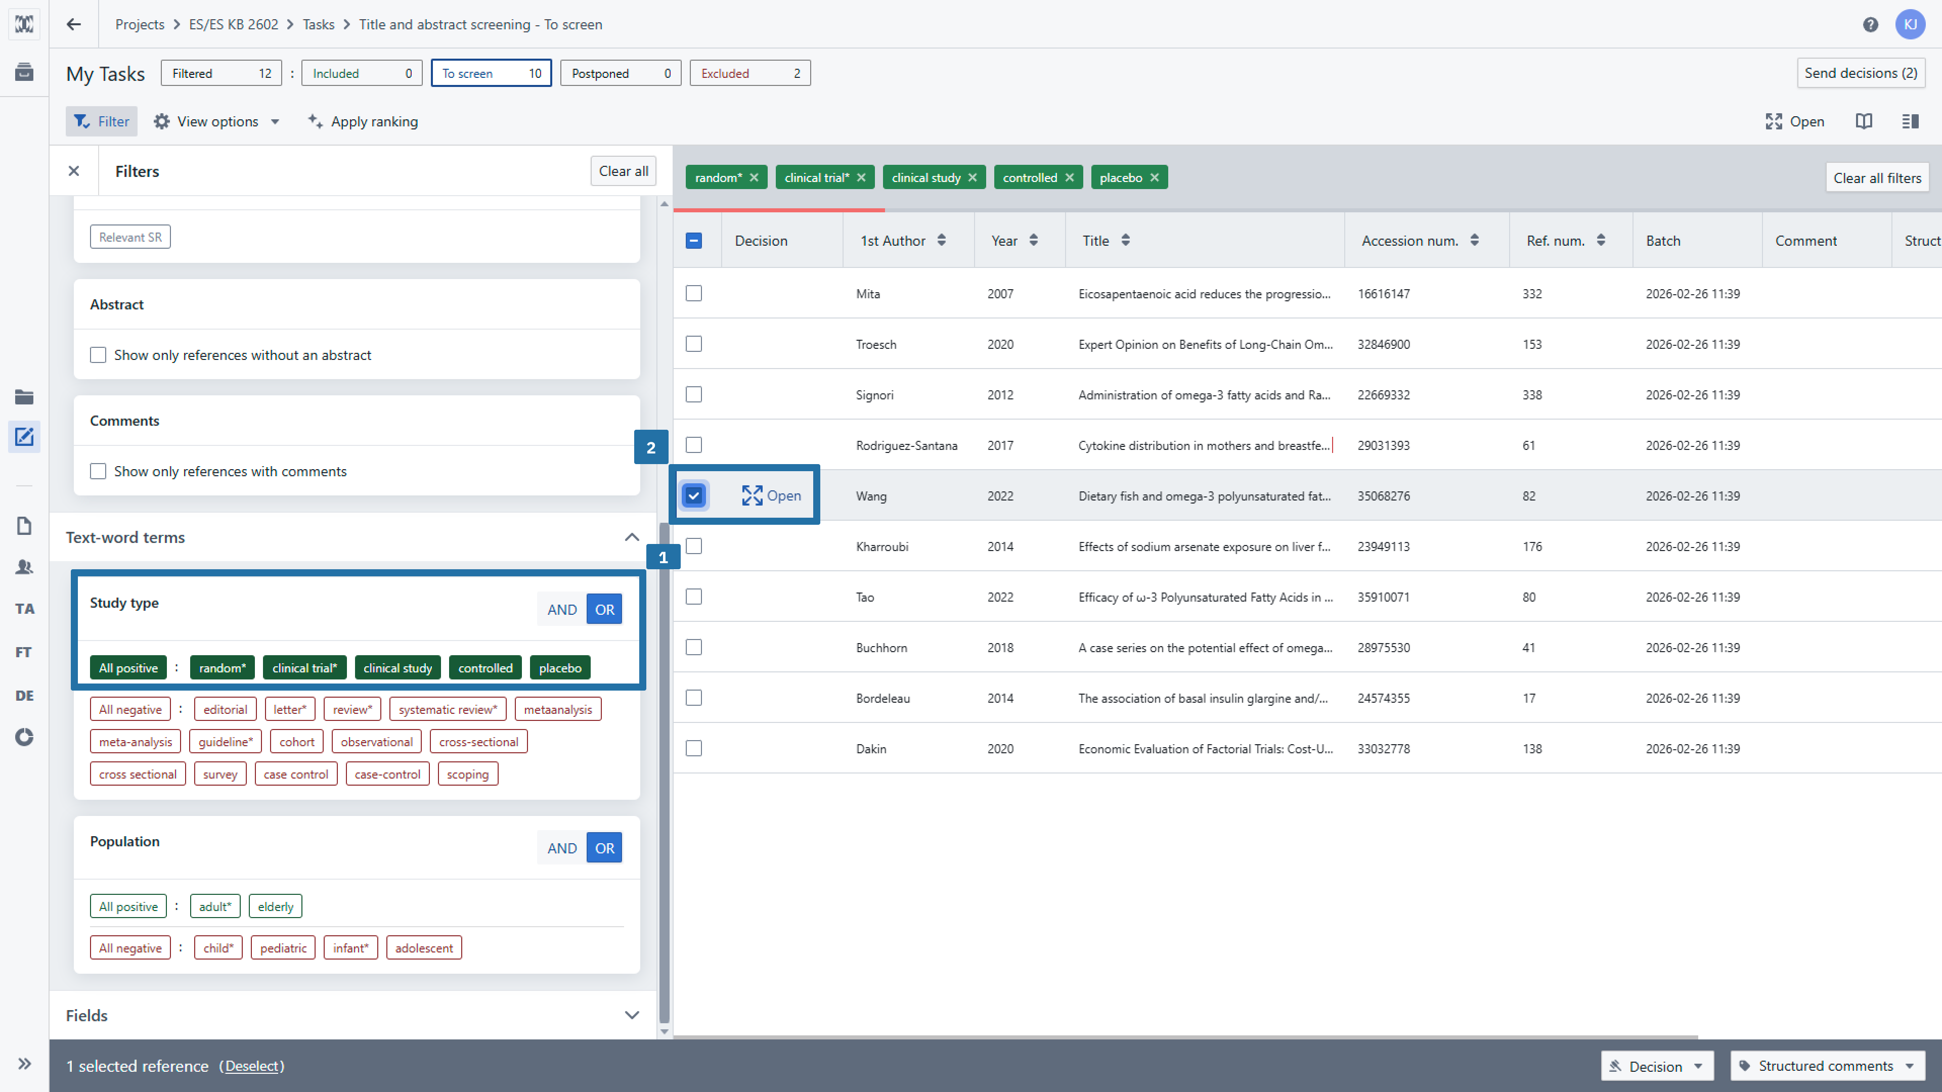Open the help question mark icon

pyautogui.click(x=1870, y=24)
